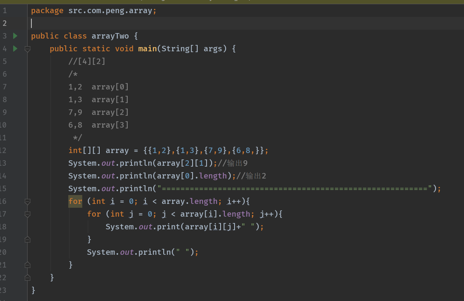Click array[i].length in inner loop
Image resolution: width=464 pixels, height=301 pixels.
pyautogui.click(x=215, y=214)
